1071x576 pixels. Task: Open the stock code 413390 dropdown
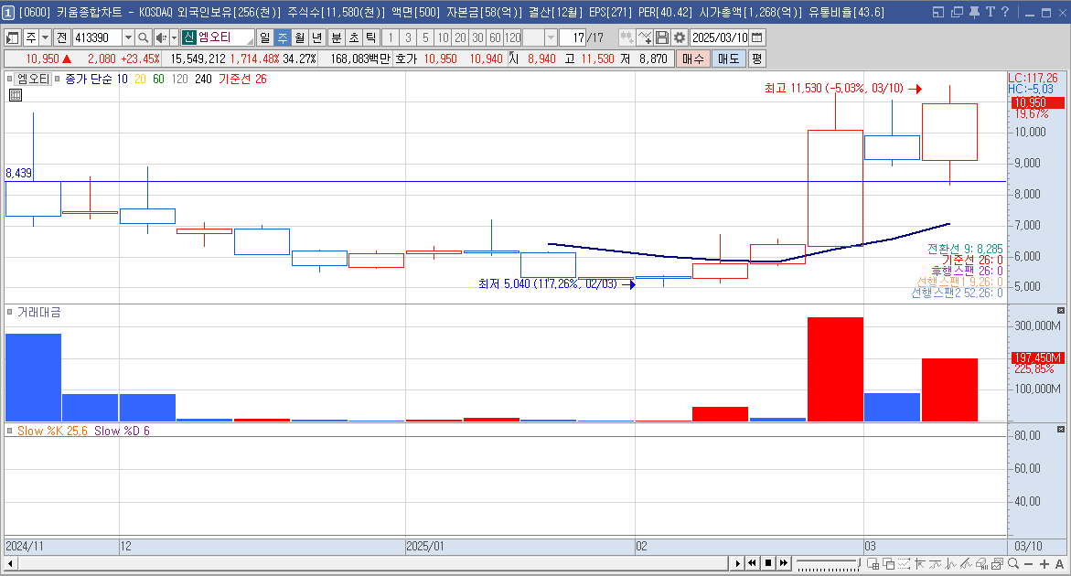pyautogui.click(x=128, y=37)
